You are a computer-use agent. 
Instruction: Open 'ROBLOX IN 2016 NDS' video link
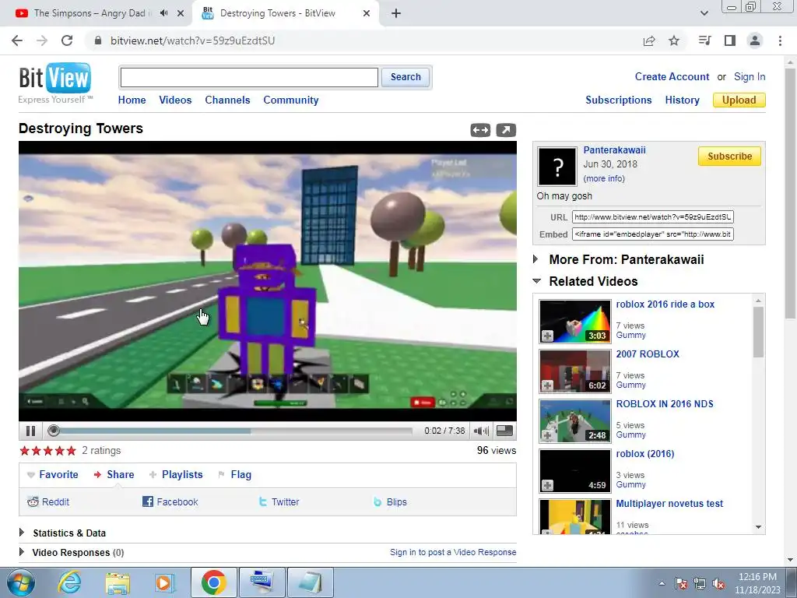click(665, 404)
